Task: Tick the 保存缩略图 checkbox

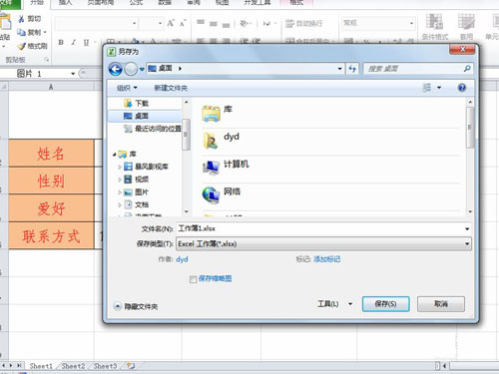Action: click(x=193, y=279)
